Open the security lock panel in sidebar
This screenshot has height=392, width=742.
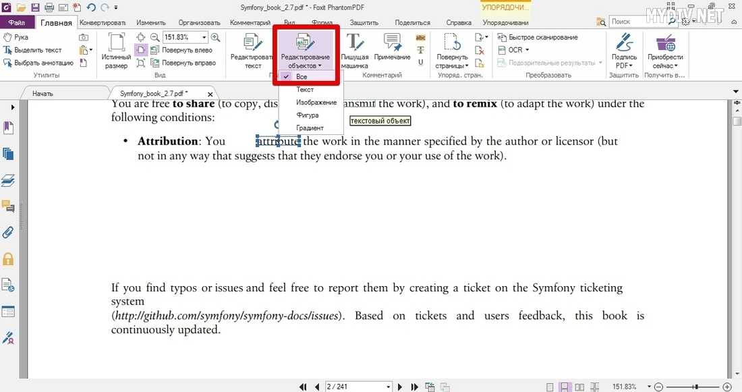point(9,259)
